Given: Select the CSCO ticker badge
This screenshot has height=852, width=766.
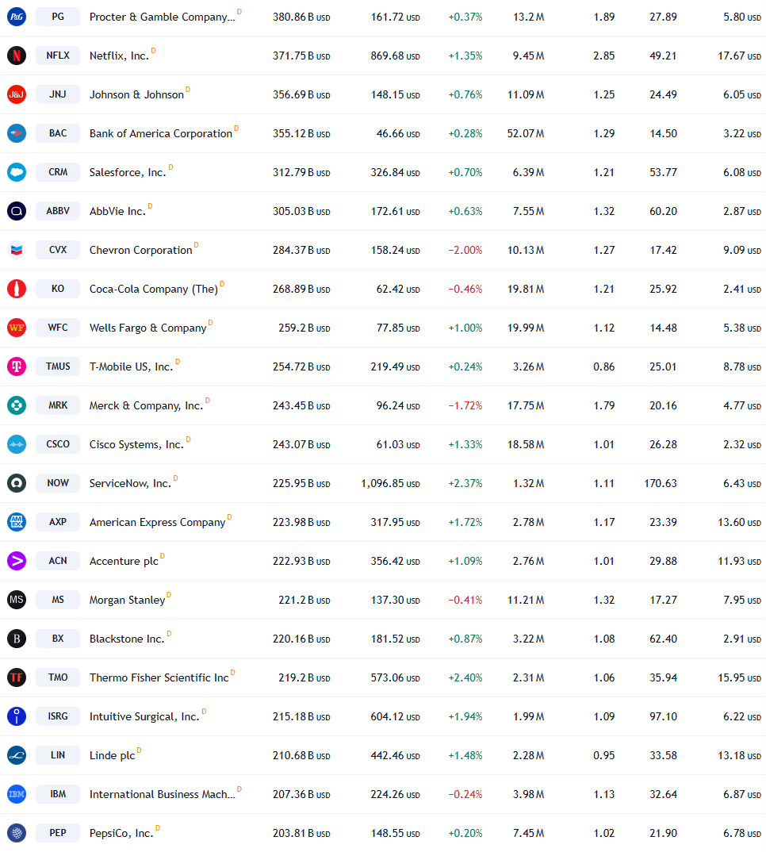Looking at the screenshot, I should click(58, 444).
